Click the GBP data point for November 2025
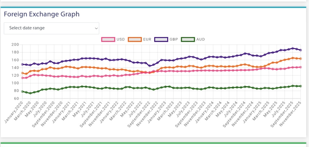Viewport: 309px width, 147px height. (x=300, y=50)
